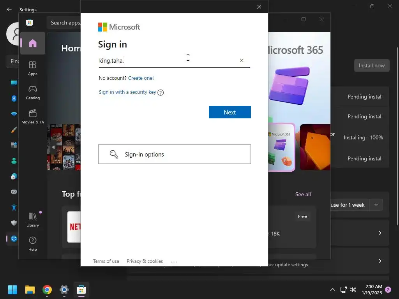Click the Microsoft logo in the sign-in dialog
Image resolution: width=399 pixels, height=299 pixels.
[119, 27]
